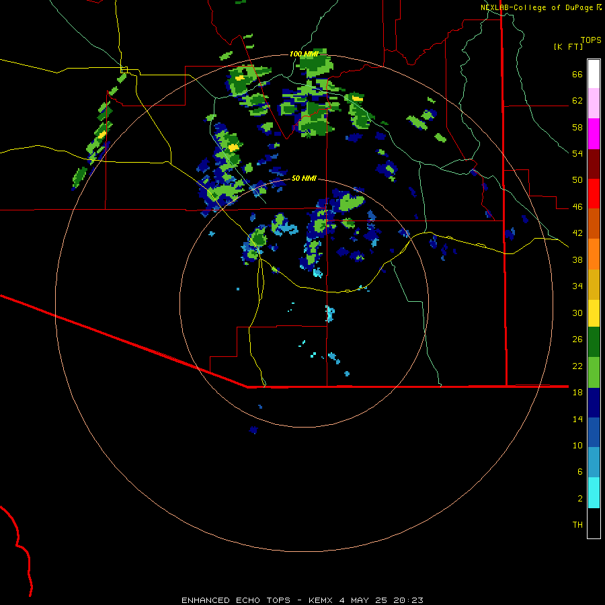The image size is (605, 605).
Task: Pick the navy blue legend band
Action: (594, 403)
